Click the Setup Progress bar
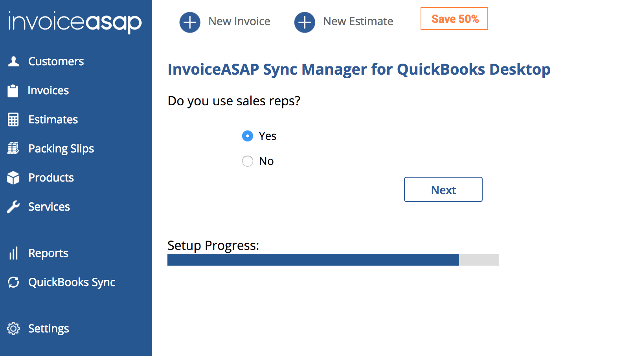The image size is (621, 356). click(333, 260)
